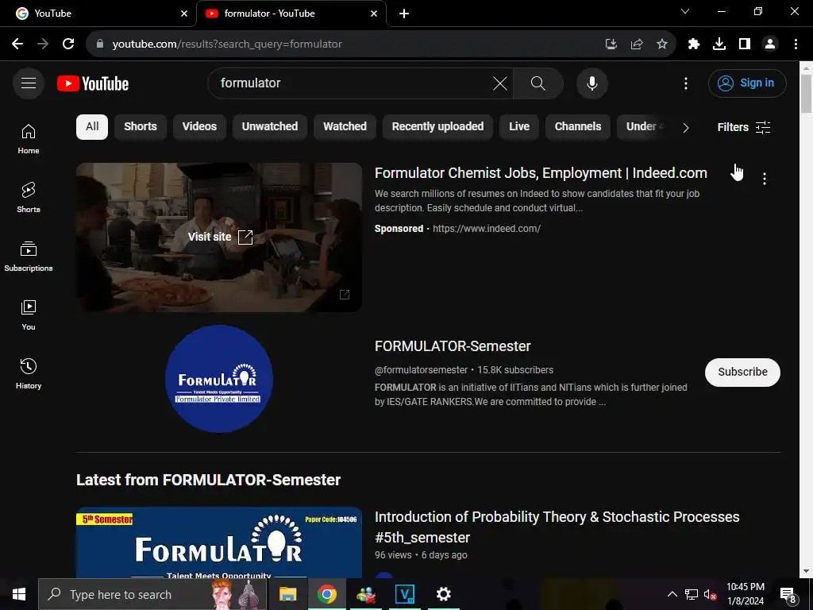Click the magnifier search button
813x610 pixels.
coord(538,83)
